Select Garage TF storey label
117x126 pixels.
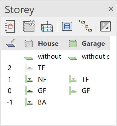(85, 79)
